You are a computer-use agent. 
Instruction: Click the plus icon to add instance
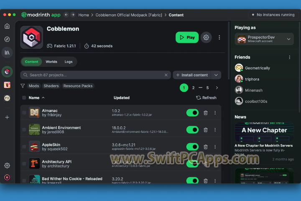[7, 117]
